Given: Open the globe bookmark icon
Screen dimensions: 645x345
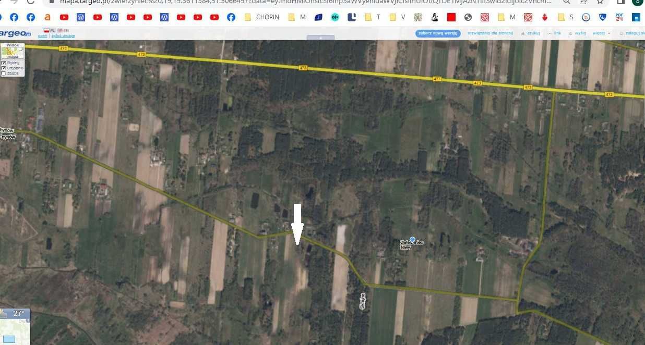Looking at the screenshot, I should tap(468, 17).
